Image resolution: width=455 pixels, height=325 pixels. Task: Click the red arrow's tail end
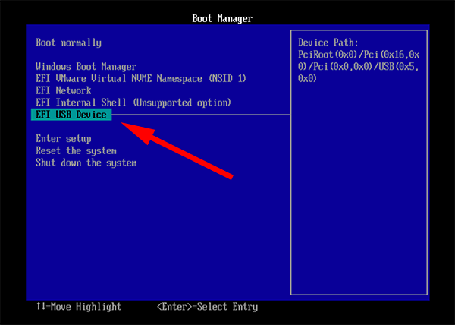pos(230,175)
